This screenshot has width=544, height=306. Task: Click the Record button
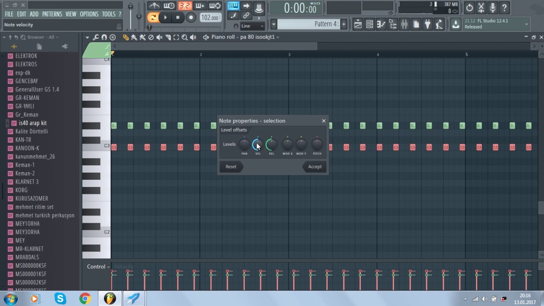(x=191, y=17)
